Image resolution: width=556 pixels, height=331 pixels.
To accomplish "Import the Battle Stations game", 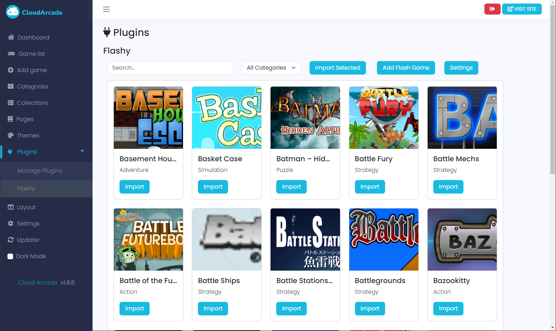I will click(x=291, y=309).
